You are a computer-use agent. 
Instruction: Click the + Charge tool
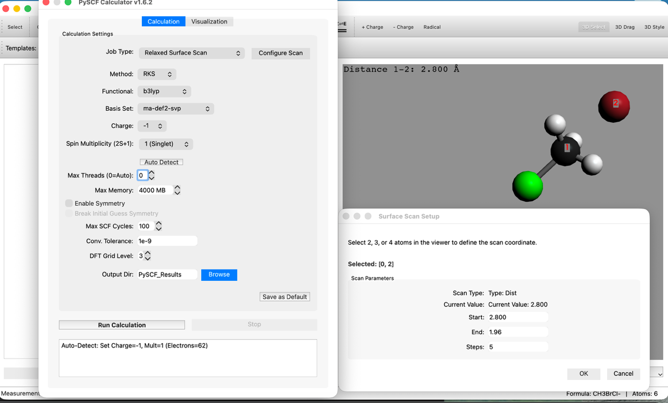pos(372,27)
